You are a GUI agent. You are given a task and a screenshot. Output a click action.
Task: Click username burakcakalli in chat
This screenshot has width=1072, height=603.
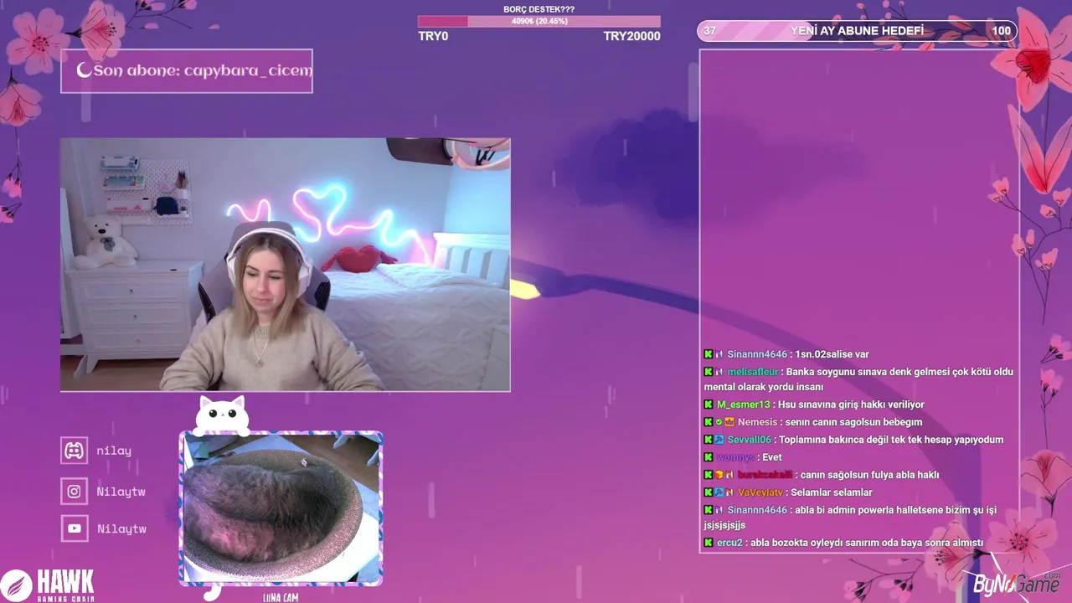(765, 475)
